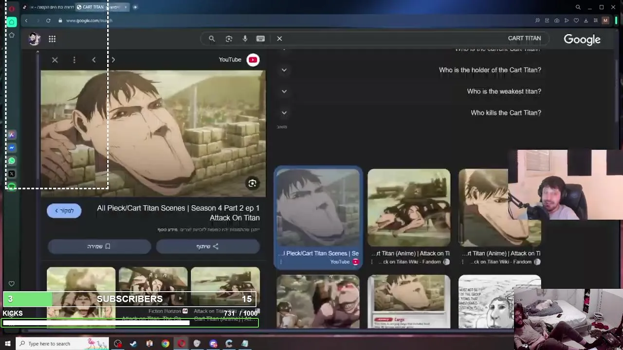Click the Google logo
Screen dimensions: 623x350
click(x=582, y=39)
